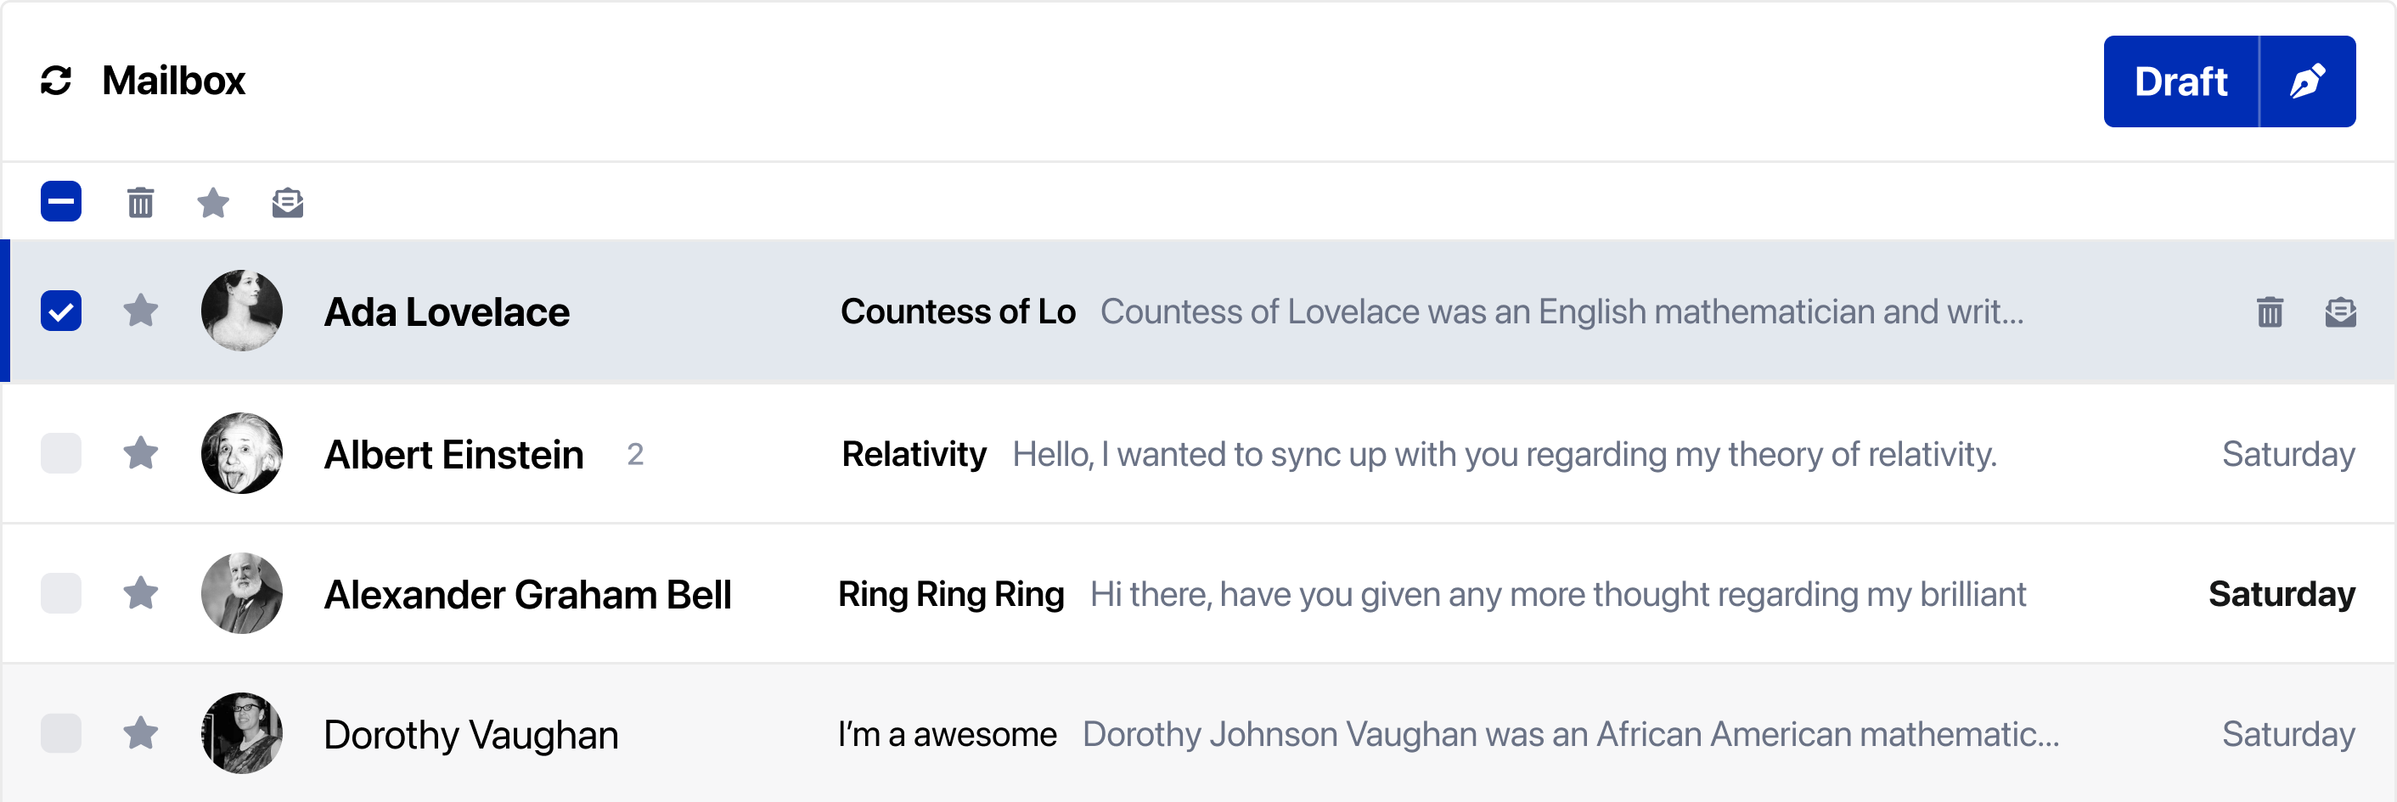Delete the Ada Lovelace email via row trash icon
Viewport: 2397px width, 802px height.
pyautogui.click(x=2270, y=311)
